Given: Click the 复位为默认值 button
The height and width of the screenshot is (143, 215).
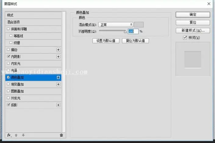Looking at the screenshot, I should [x=135, y=41].
